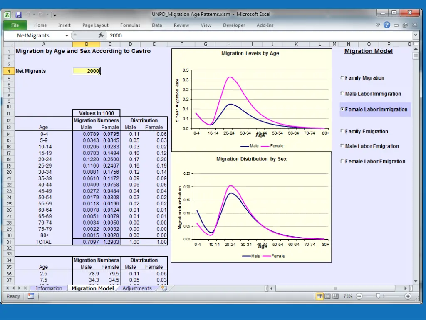Open Customize Quick Access Toolbar dropdown
The image size is (426, 320).
point(54,15)
